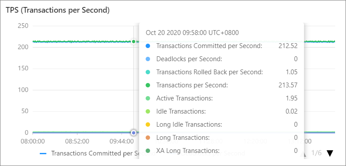Click the Deadlocks per Second light-blue dot
This screenshot has height=166, width=346.
(148, 59)
